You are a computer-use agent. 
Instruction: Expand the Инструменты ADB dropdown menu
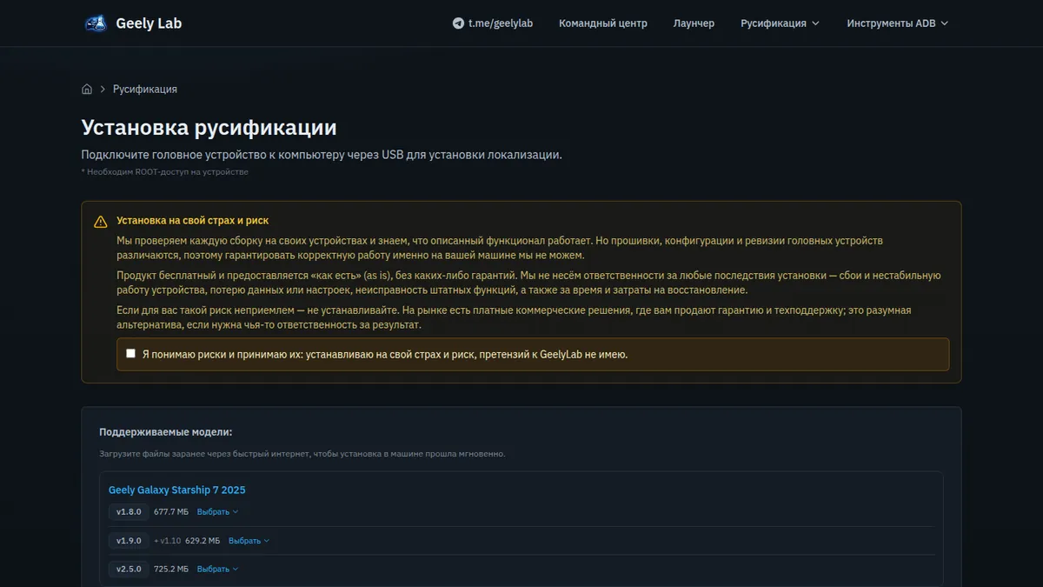pos(898,23)
